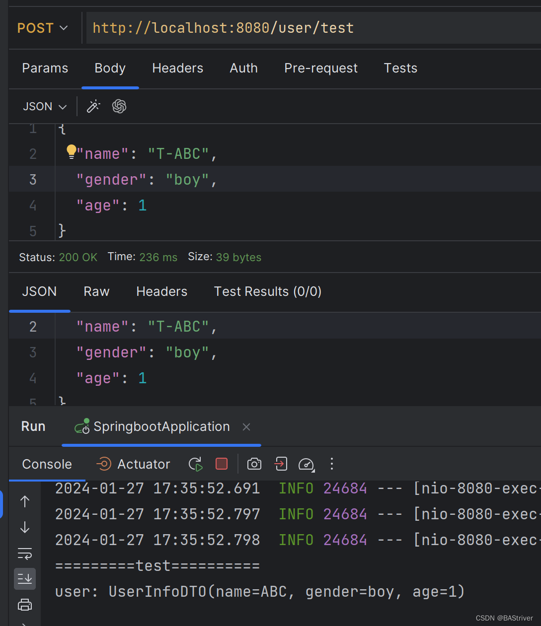The image size is (541, 626).
Task: Open the Actuator tab
Action: point(133,464)
